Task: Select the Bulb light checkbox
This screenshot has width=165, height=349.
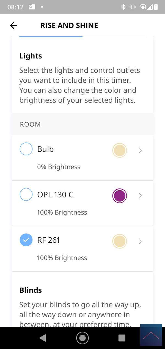Action: 26,149
